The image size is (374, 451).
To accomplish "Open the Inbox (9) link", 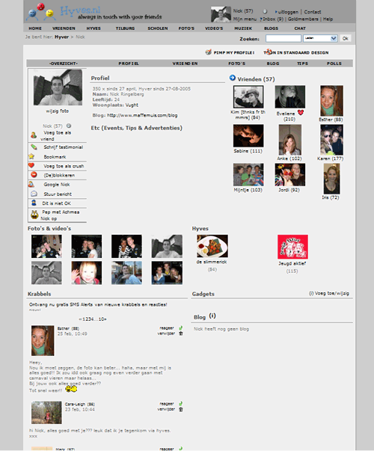I will [273, 19].
